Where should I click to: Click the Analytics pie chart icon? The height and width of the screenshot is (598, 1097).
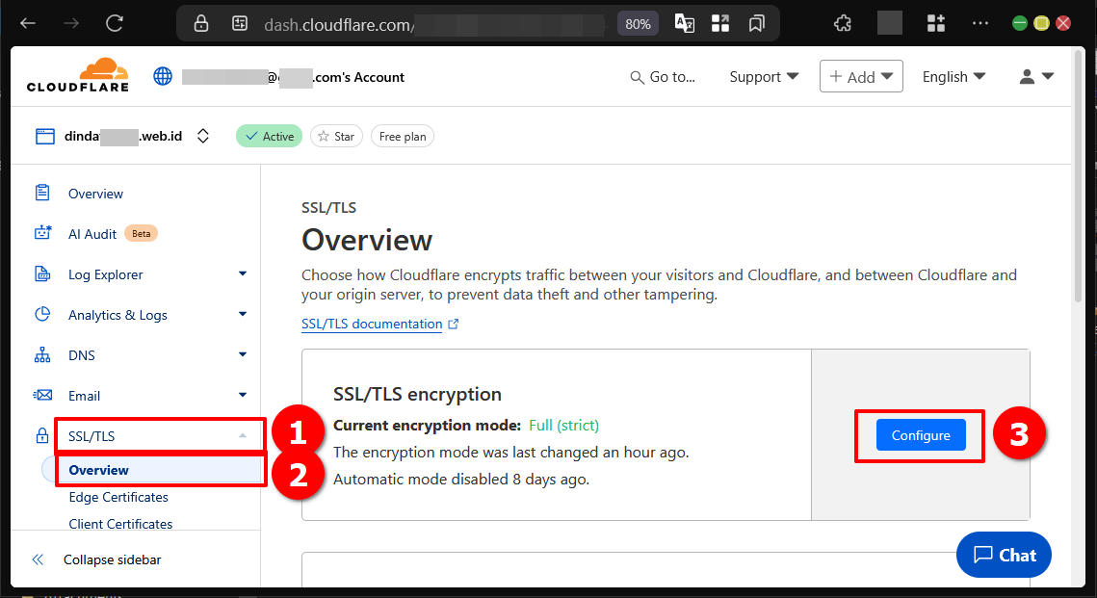click(x=42, y=314)
